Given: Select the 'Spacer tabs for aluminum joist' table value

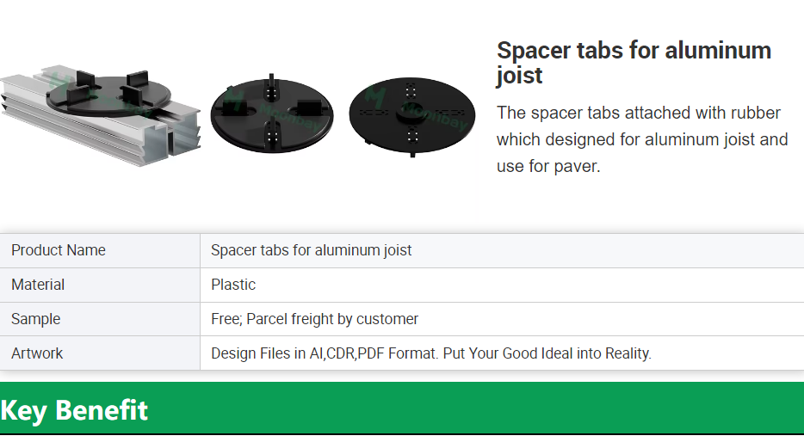Looking at the screenshot, I should [312, 250].
